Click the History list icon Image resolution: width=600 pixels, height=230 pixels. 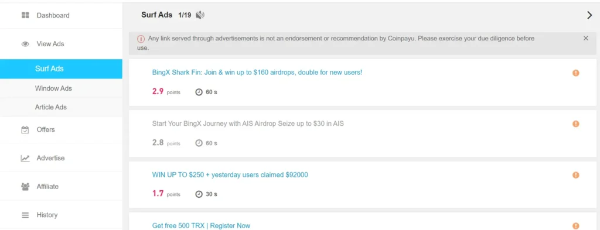click(25, 215)
